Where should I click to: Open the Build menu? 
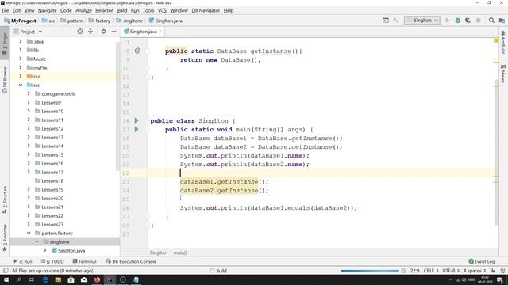pos(121,10)
